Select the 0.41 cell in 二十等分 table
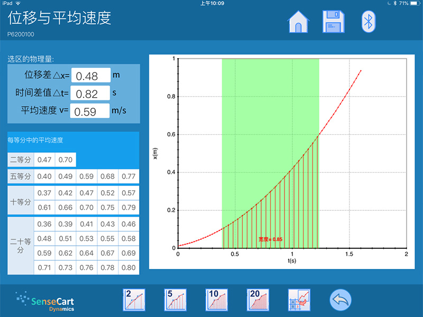This screenshot has width=423, height=317. click(x=87, y=224)
